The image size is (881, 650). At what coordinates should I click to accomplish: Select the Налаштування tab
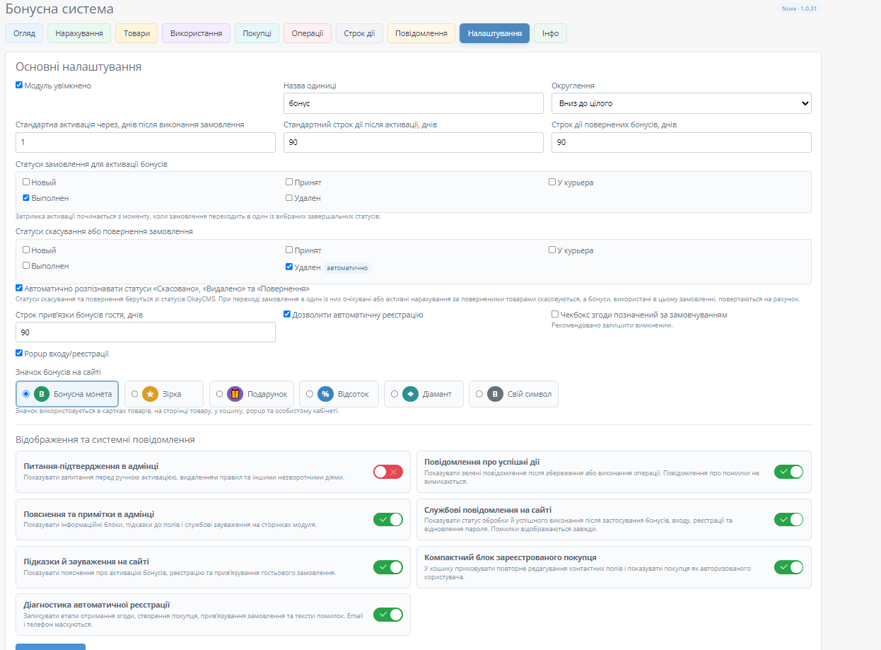coord(494,33)
